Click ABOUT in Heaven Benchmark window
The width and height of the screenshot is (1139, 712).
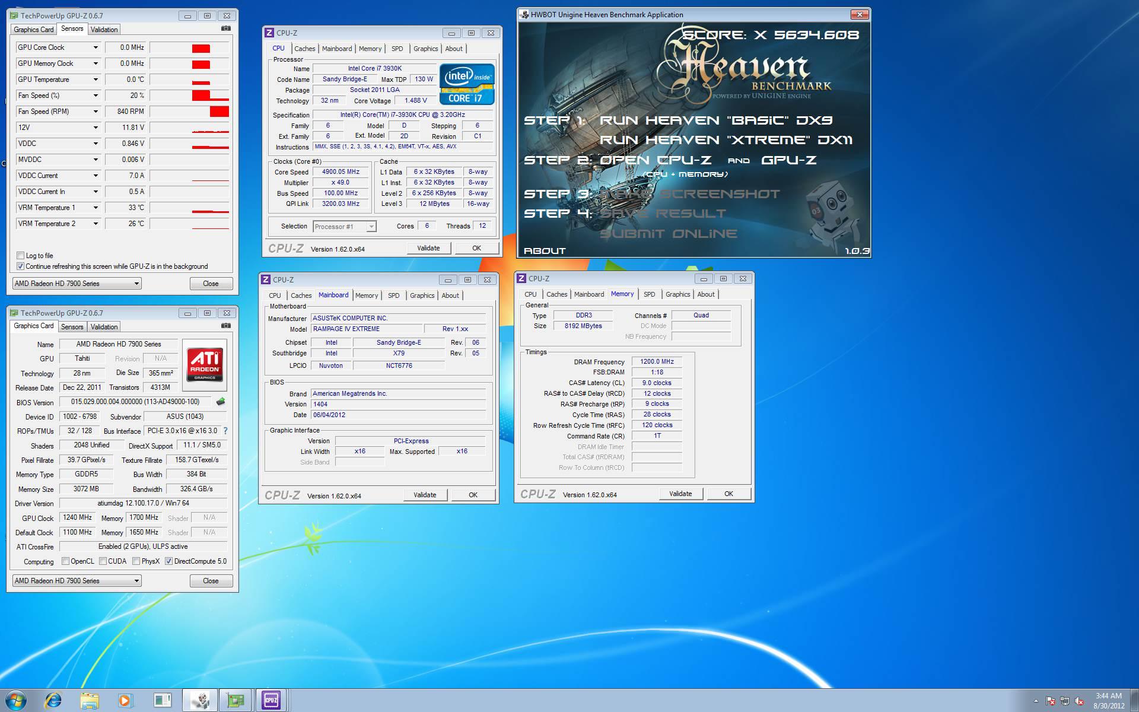545,250
